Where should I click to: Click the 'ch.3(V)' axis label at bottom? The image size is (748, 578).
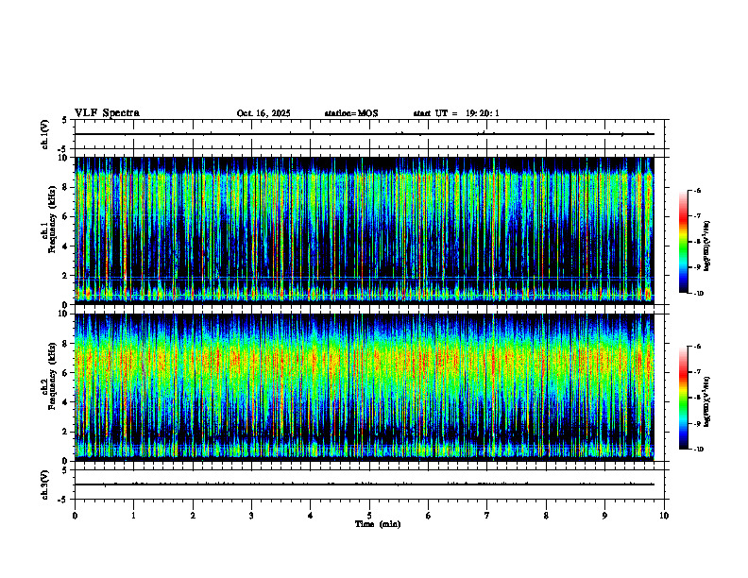pos(44,484)
